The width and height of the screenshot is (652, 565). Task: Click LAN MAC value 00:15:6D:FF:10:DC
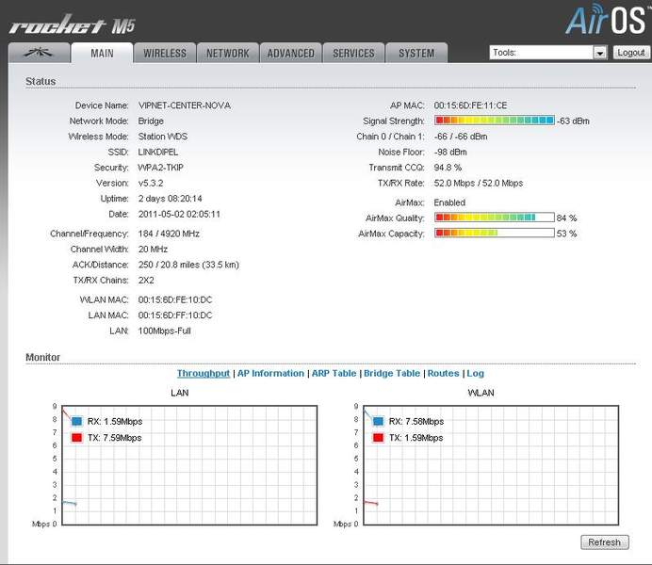[175, 315]
